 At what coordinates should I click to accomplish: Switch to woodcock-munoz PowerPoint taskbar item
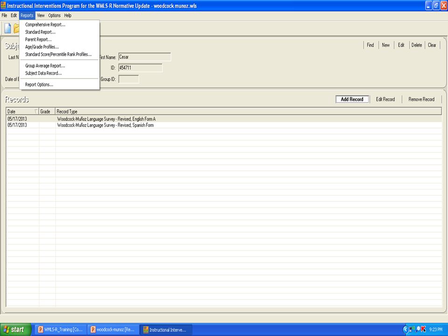pyautogui.click(x=113, y=330)
